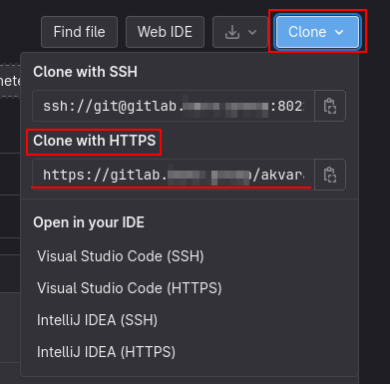This screenshot has height=384, width=390.
Task: Launch the Web IDE
Action: [x=165, y=32]
